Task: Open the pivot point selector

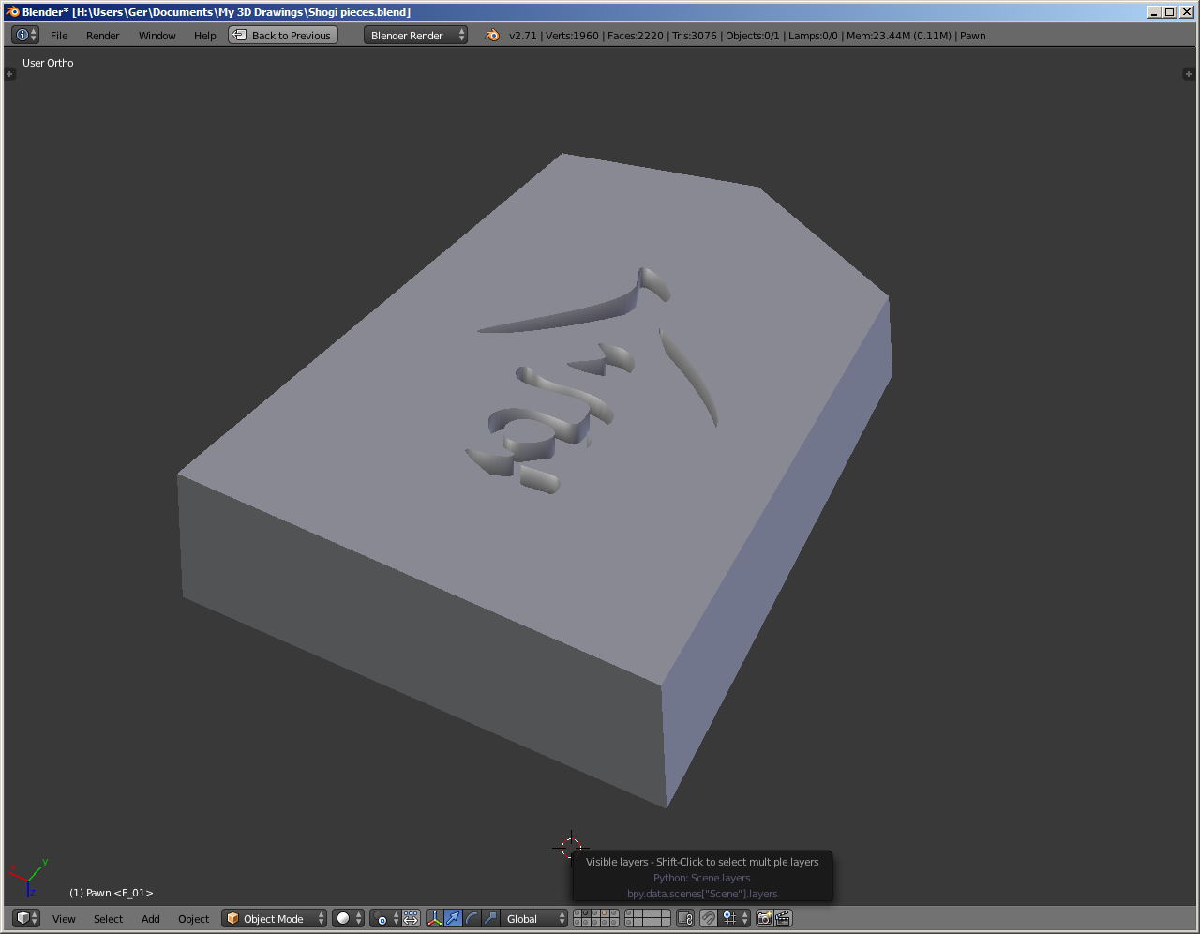Action: (x=385, y=918)
